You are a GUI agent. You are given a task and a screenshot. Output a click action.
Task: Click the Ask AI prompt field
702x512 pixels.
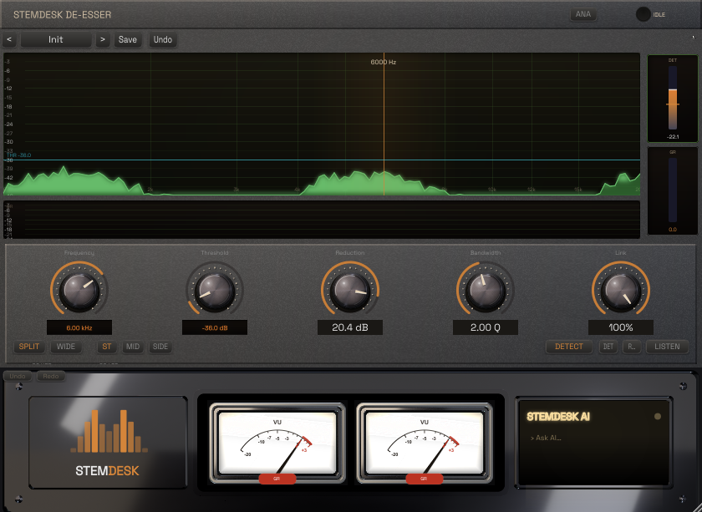coord(546,438)
